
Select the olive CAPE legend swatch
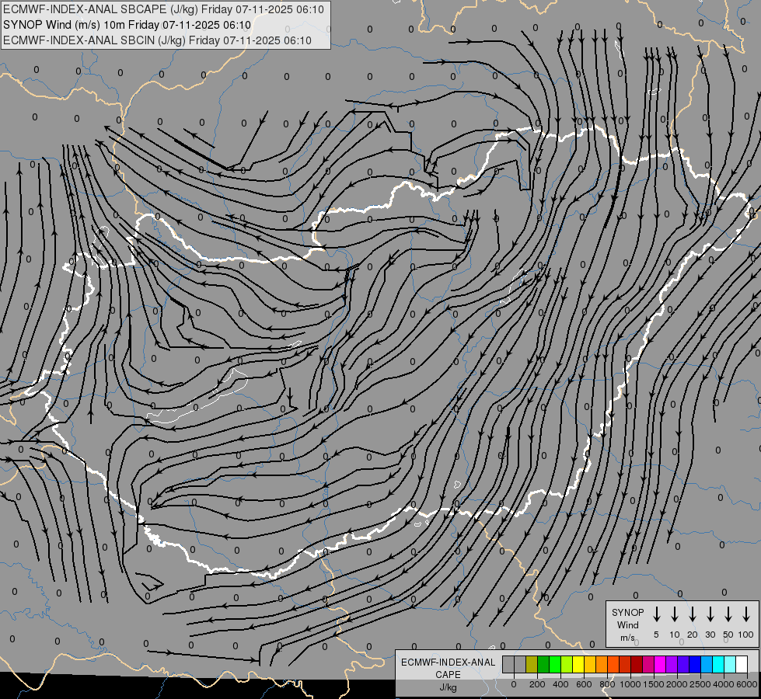click(532, 664)
